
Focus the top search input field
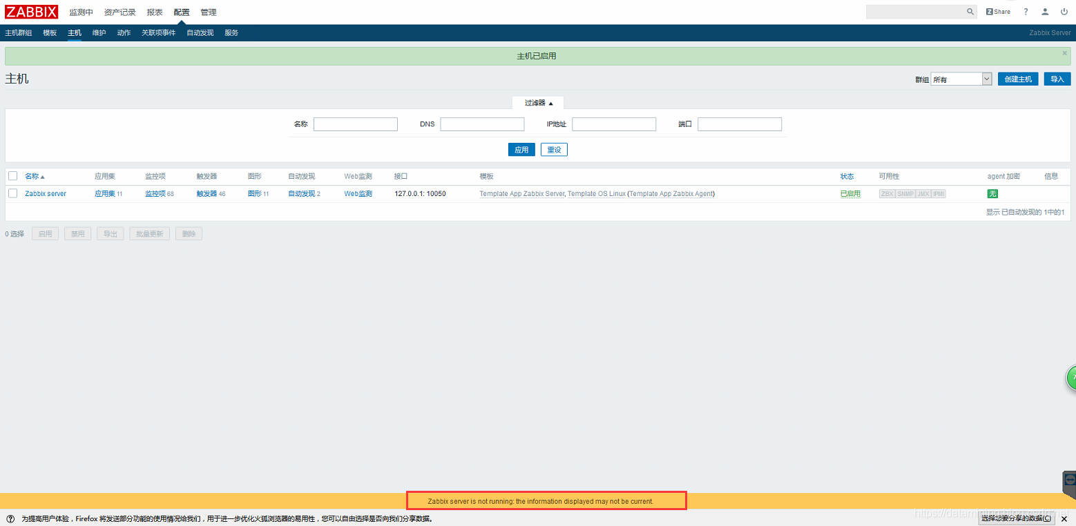tap(915, 12)
